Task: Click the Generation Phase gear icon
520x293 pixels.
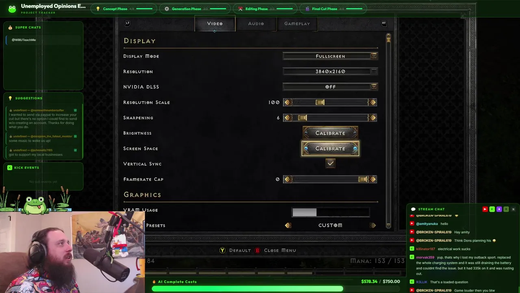Action: (x=167, y=9)
